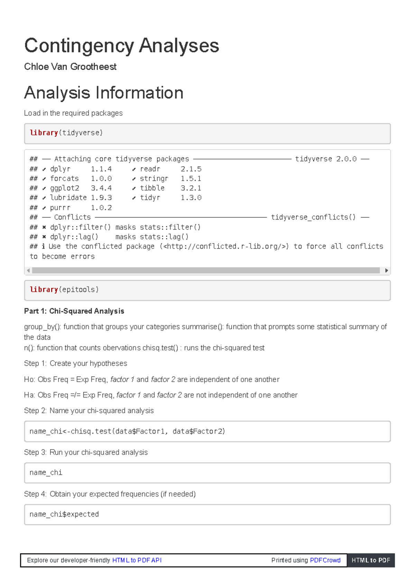Click the Part 1: Chi-Squared Analysis heading
This screenshot has height=588, width=415.
click(74, 311)
